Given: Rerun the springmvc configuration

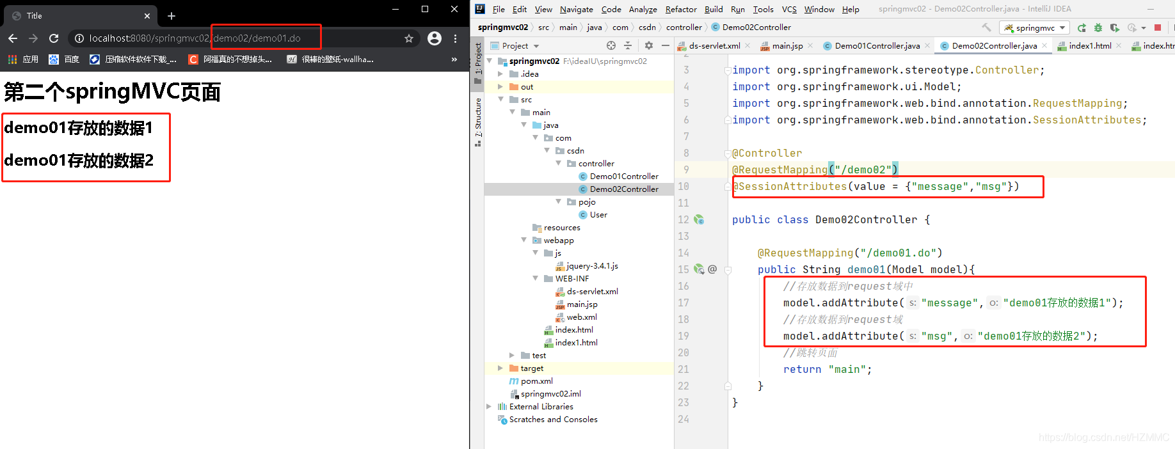Looking at the screenshot, I should pyautogui.click(x=1082, y=28).
